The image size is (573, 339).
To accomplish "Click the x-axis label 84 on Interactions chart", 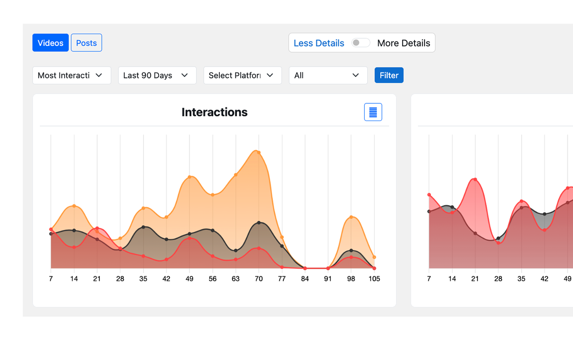I will click(305, 279).
